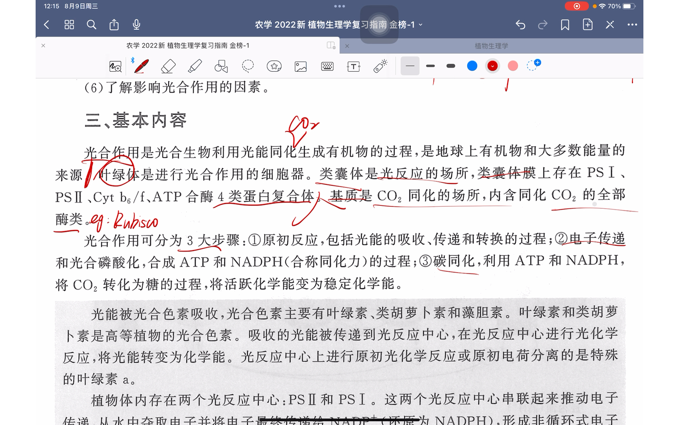
Task: Close the 植物生理学 tab
Action: coord(347,46)
